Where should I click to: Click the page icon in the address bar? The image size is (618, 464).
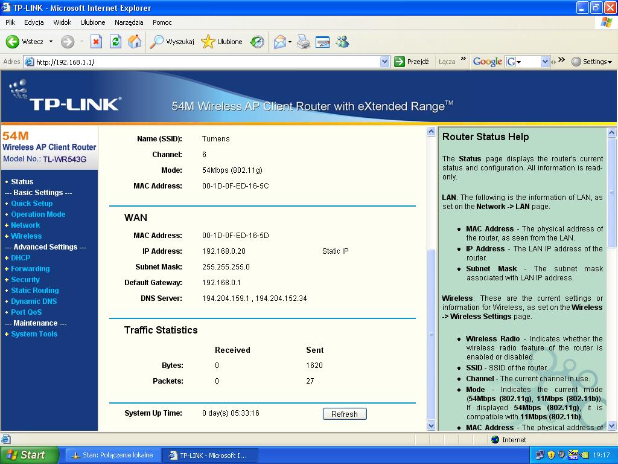(x=29, y=62)
